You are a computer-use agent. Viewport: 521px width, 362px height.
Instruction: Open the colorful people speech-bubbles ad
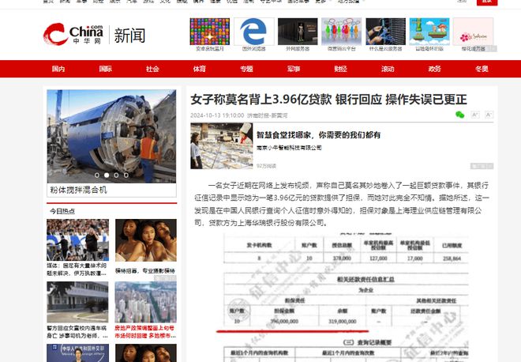pyautogui.click(x=342, y=32)
